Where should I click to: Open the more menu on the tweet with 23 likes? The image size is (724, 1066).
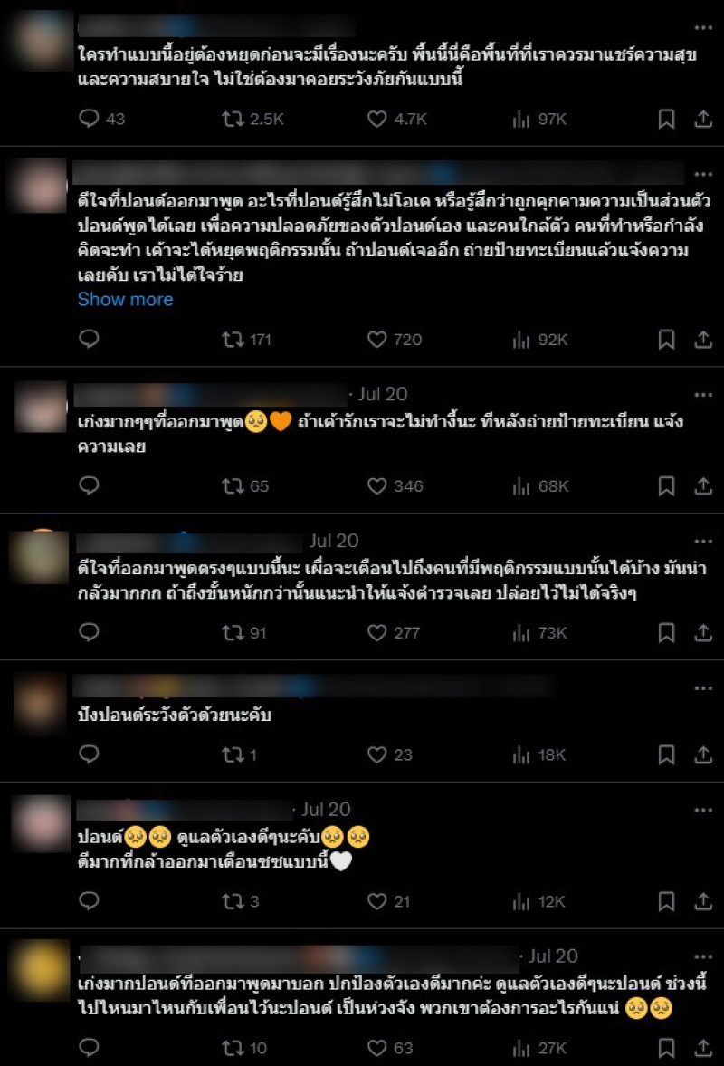tap(703, 688)
